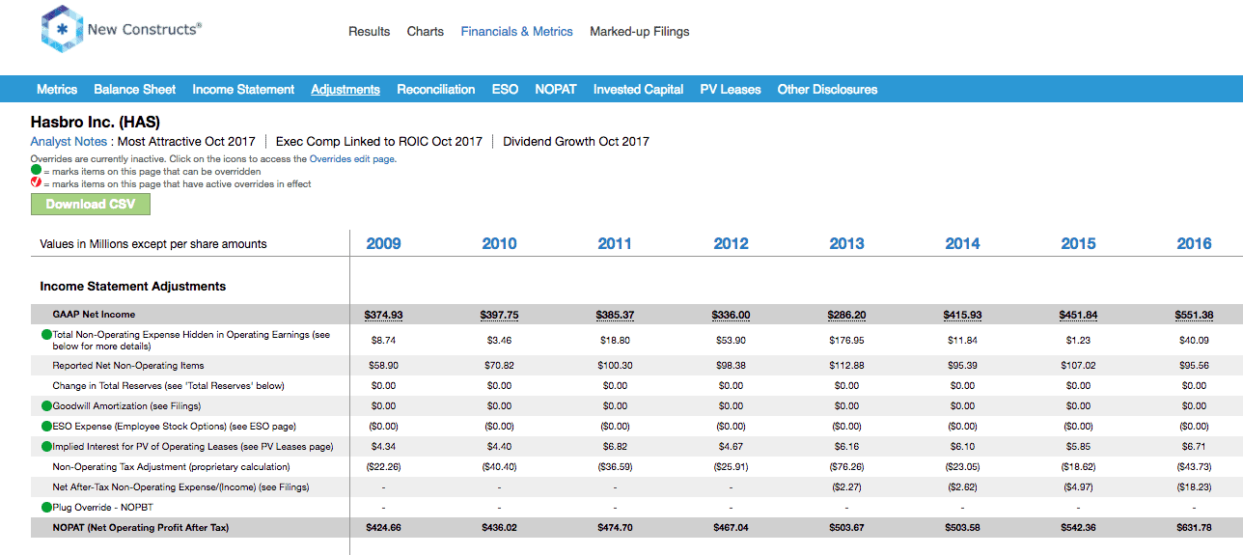Open the ESO tab
1243x555 pixels.
(506, 89)
